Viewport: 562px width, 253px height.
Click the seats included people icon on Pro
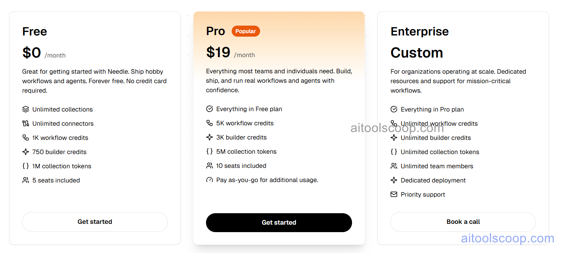coord(210,166)
